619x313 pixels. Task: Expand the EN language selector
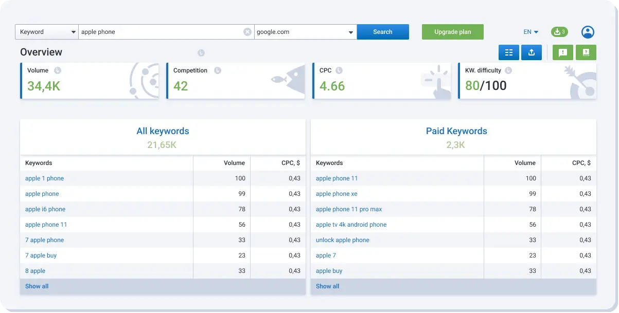[530, 31]
